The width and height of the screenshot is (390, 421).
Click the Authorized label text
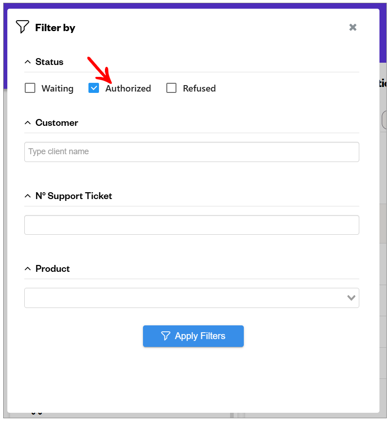(128, 88)
